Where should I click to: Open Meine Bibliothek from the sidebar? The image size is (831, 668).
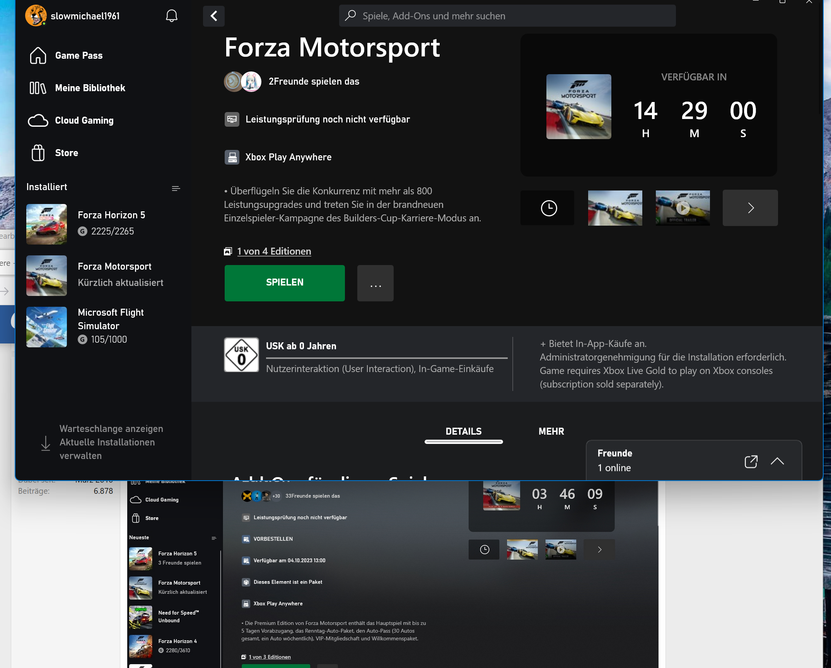pyautogui.click(x=77, y=88)
